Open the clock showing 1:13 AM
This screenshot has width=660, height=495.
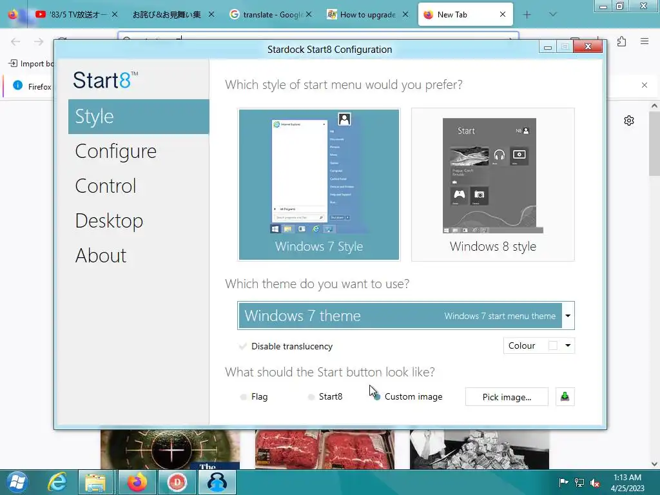click(x=627, y=482)
